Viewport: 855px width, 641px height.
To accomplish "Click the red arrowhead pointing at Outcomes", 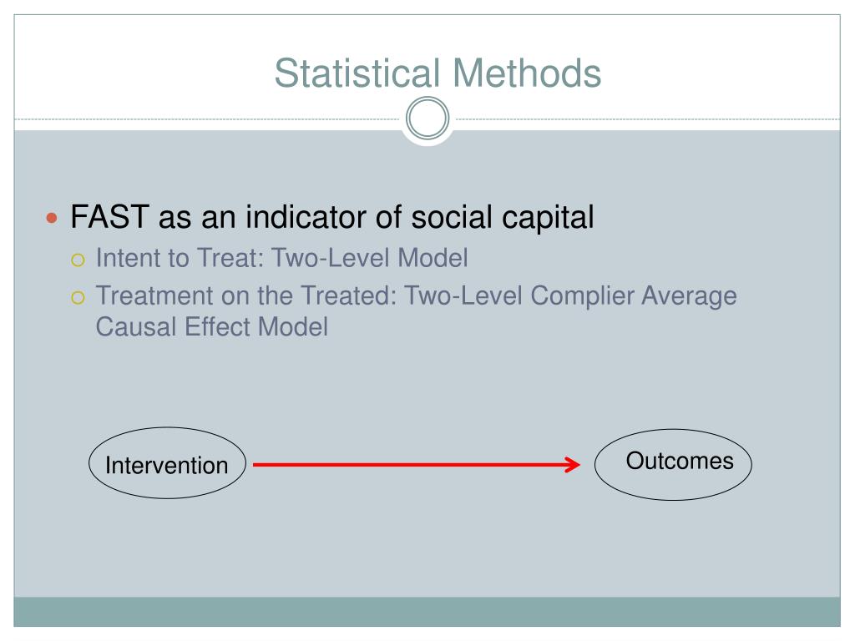I will coord(573,465).
